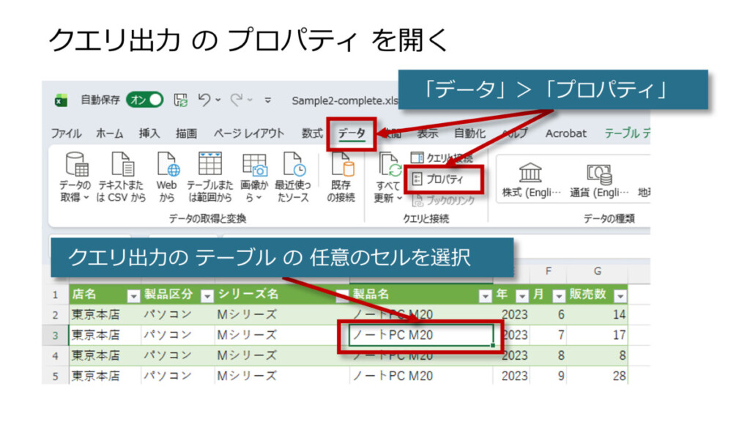Click the Undo button in title bar
Image resolution: width=750 pixels, height=422 pixels.
click(x=204, y=100)
